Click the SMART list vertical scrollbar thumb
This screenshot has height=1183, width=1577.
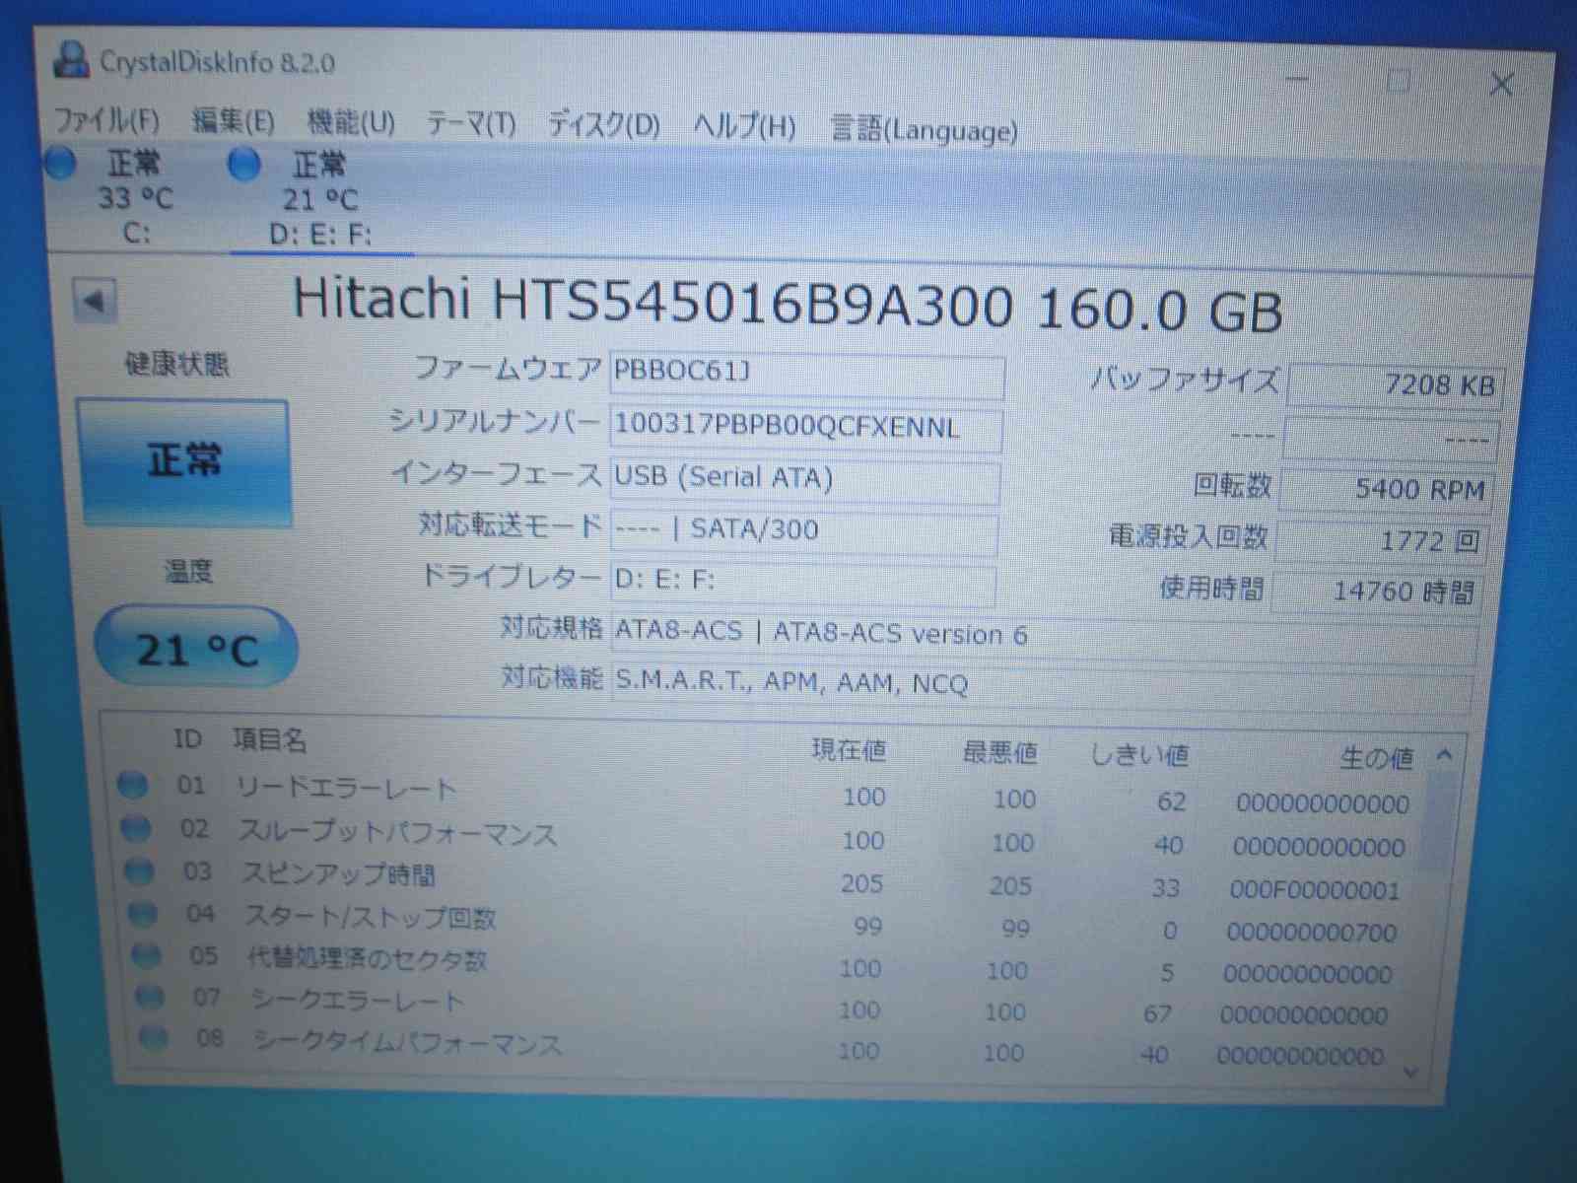click(x=1440, y=823)
